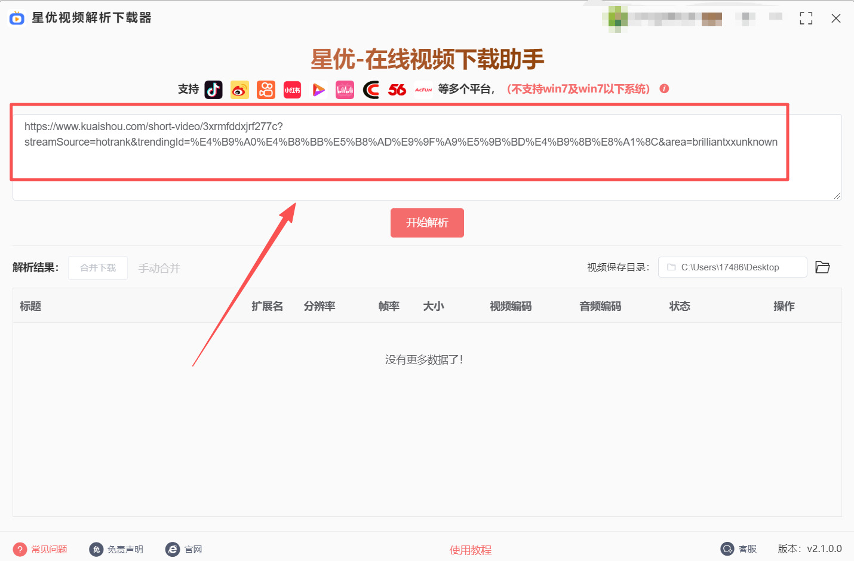Click the 视频编码 column header
854x561 pixels.
click(511, 306)
